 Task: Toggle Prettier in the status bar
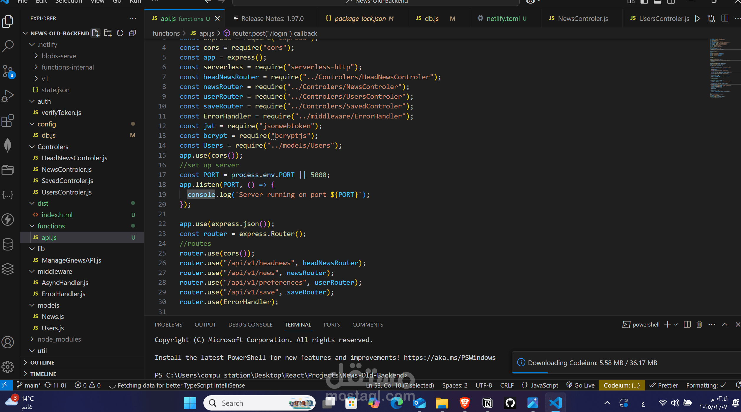(664, 385)
